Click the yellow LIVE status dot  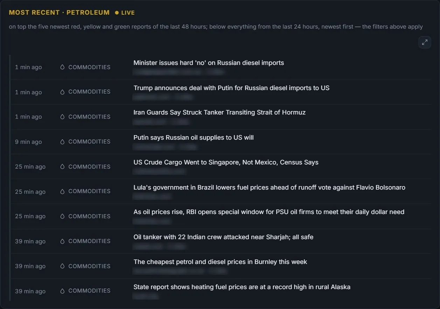[x=117, y=13]
